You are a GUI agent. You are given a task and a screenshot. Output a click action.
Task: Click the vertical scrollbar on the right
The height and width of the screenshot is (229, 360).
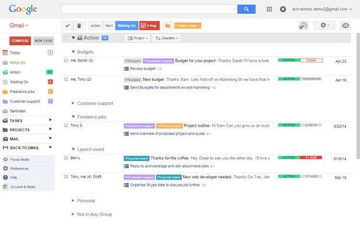point(358,96)
